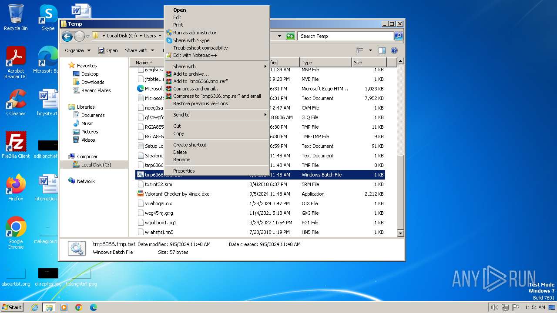The width and height of the screenshot is (557, 313).
Task: Change view with the views icon
Action: [360, 50]
